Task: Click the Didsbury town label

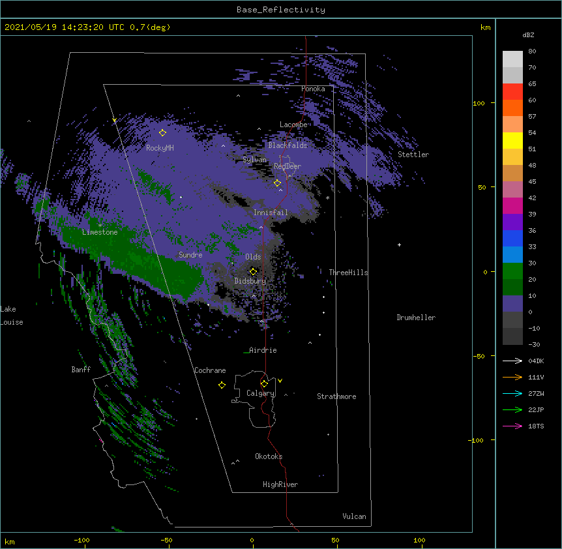Action: point(250,281)
